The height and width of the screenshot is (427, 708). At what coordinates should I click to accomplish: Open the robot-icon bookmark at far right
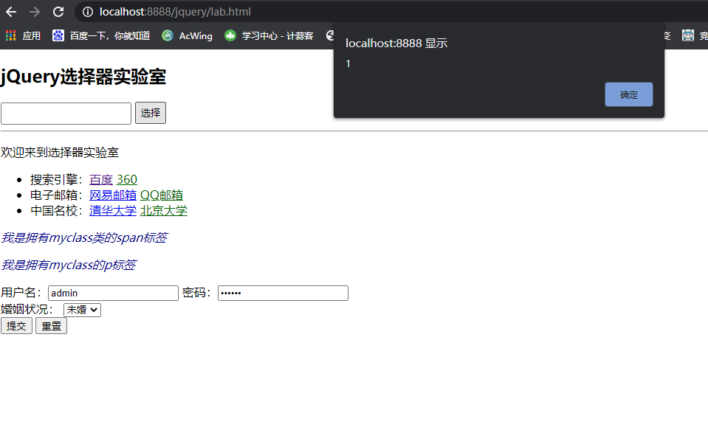pos(687,35)
